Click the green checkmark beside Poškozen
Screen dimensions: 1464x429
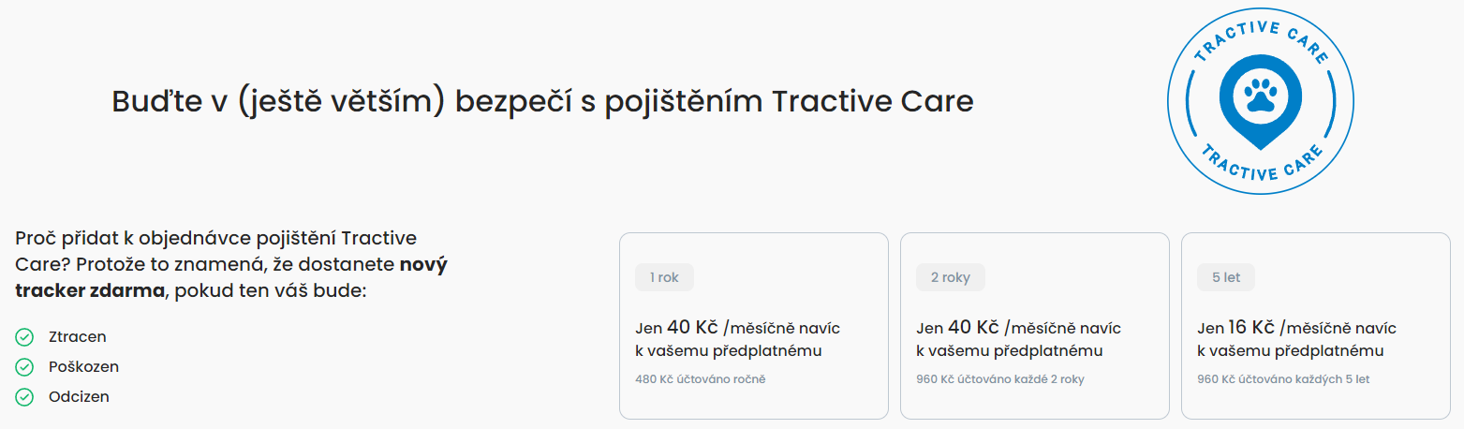pyautogui.click(x=24, y=366)
